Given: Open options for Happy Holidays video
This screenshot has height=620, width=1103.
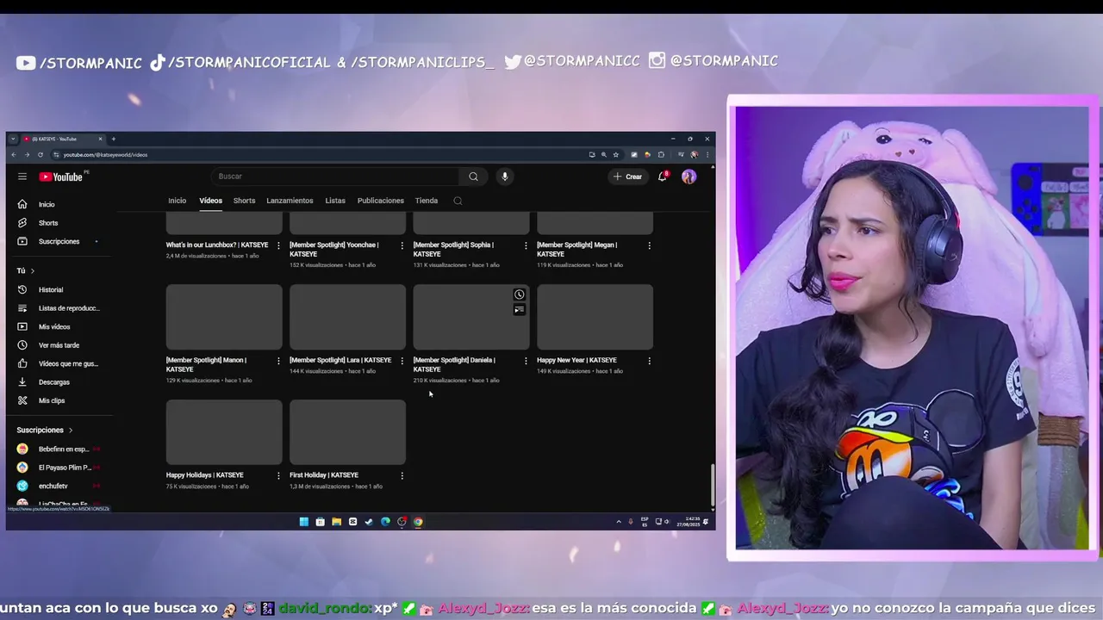Looking at the screenshot, I should [278, 475].
